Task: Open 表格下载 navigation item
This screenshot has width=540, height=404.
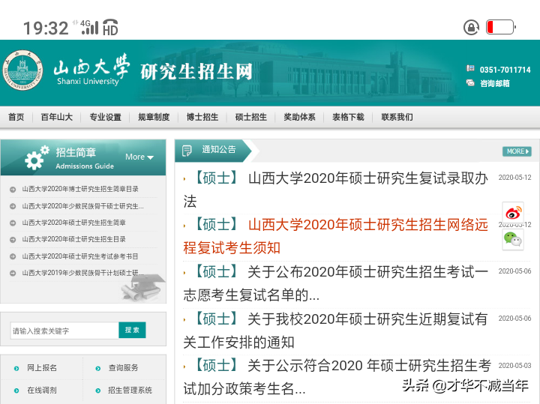Action: click(348, 117)
